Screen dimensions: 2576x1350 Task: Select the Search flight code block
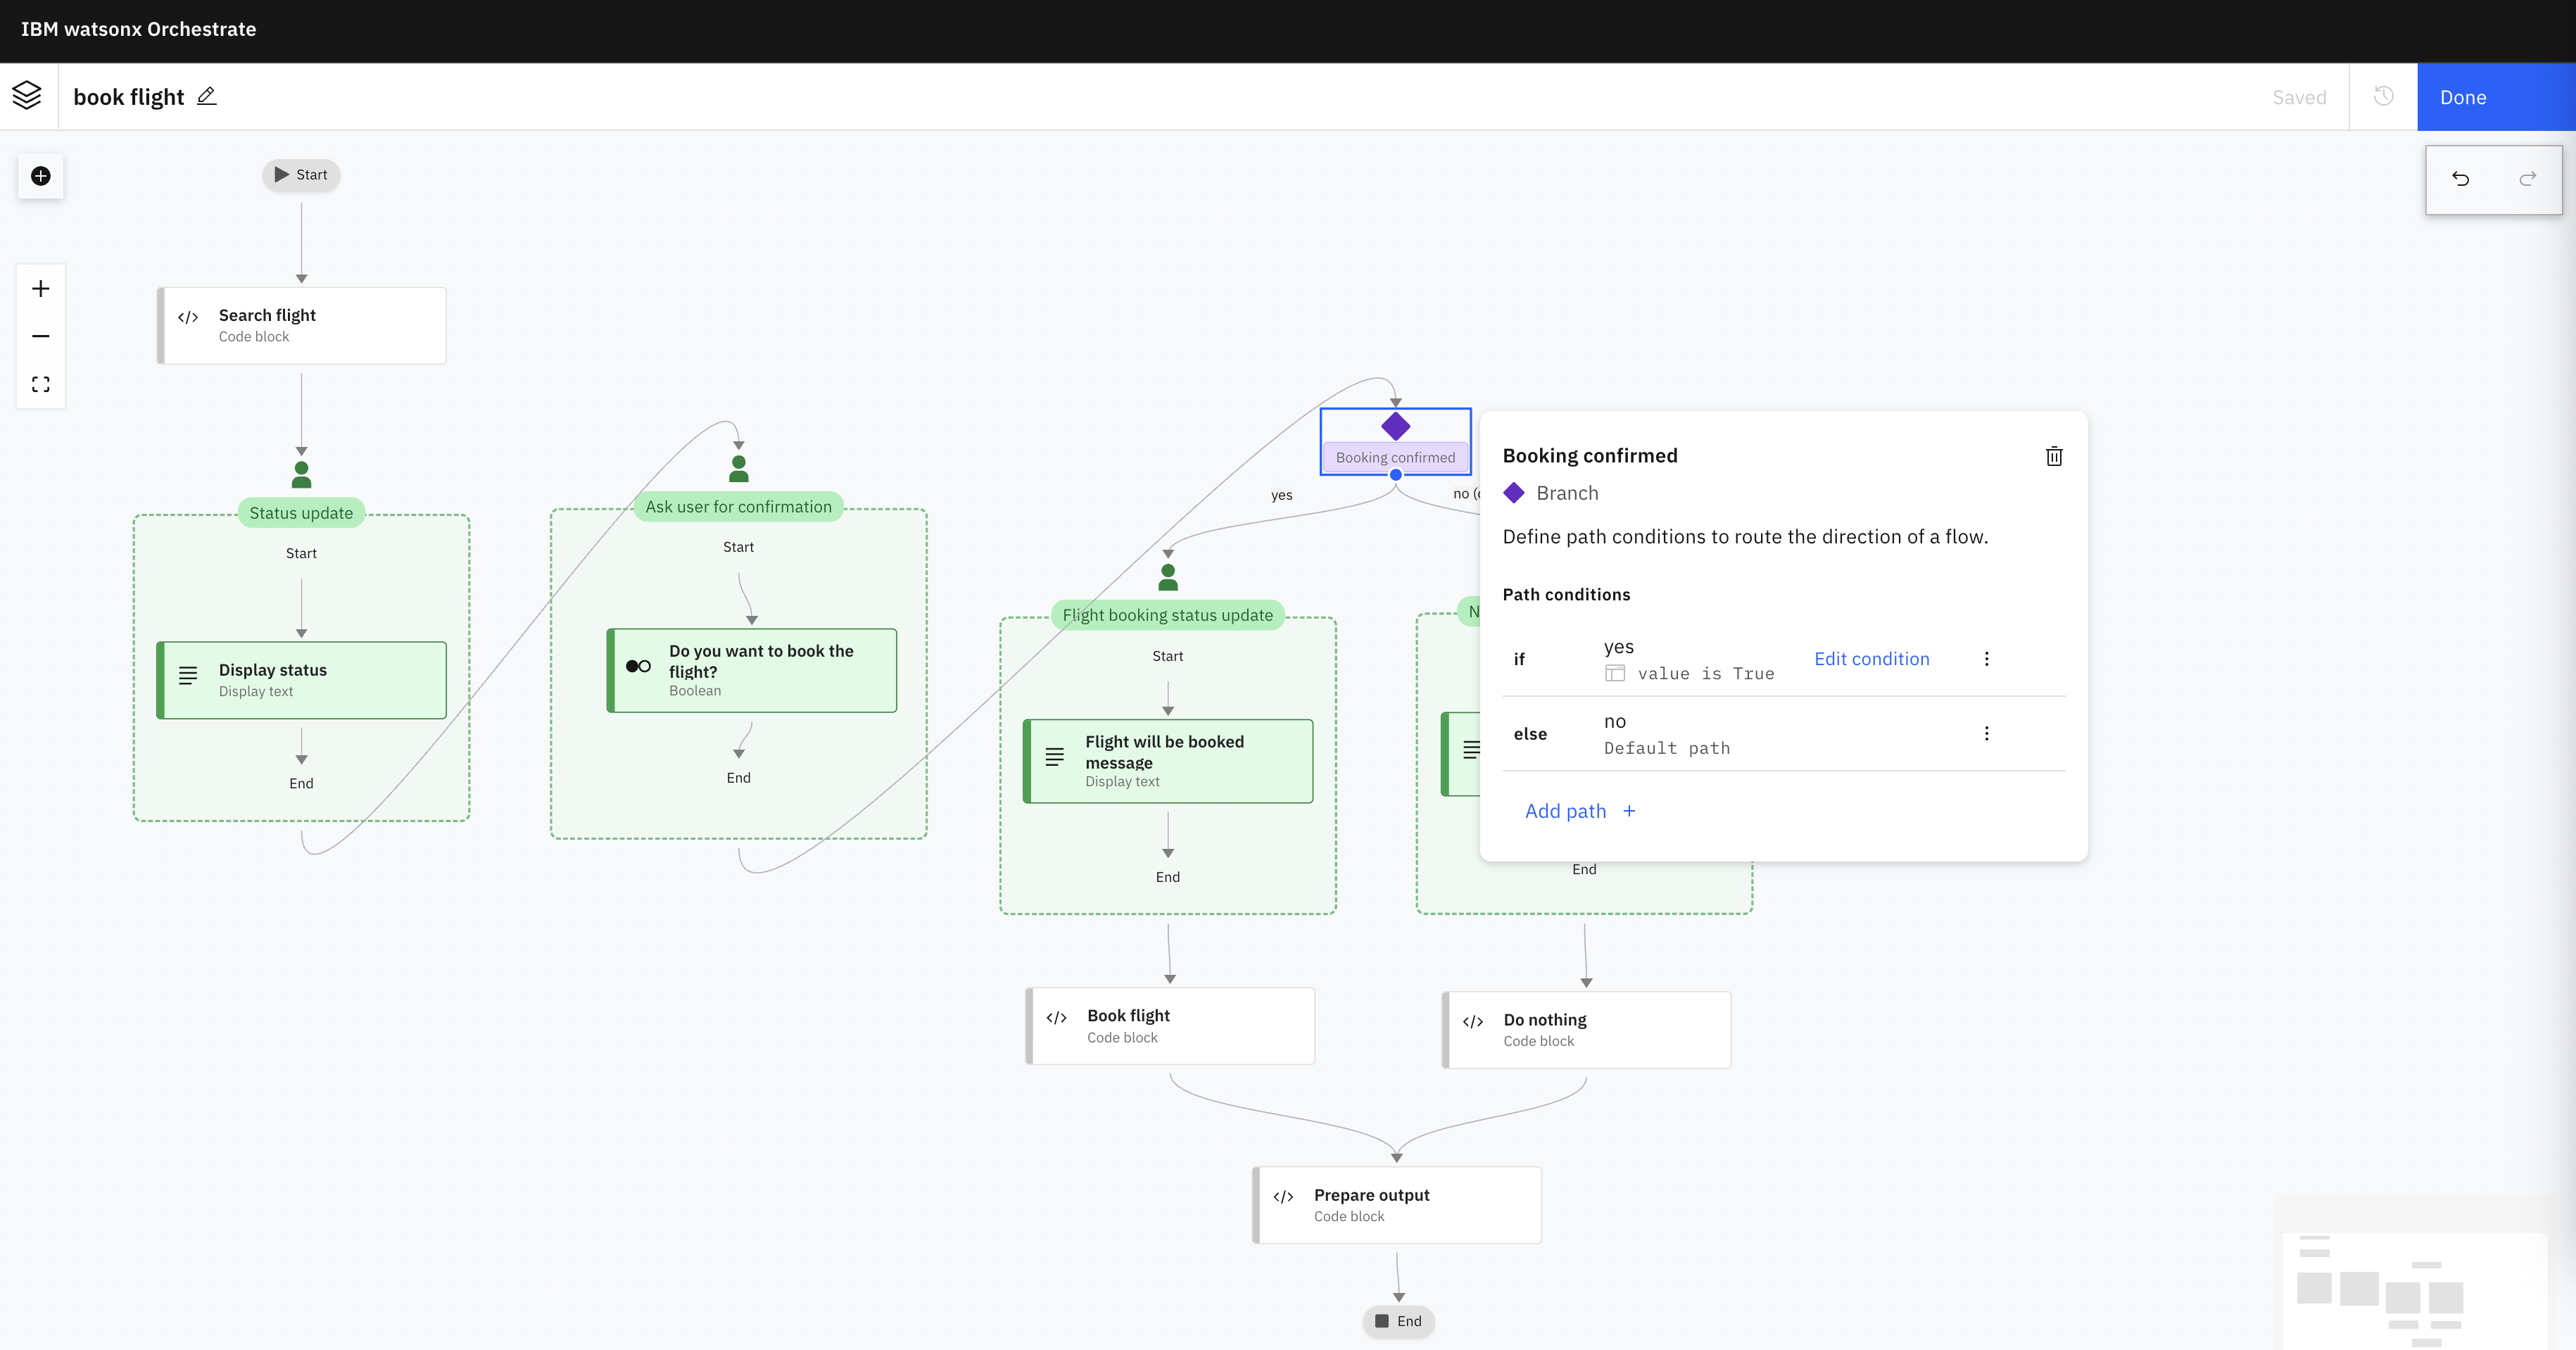tap(301, 326)
